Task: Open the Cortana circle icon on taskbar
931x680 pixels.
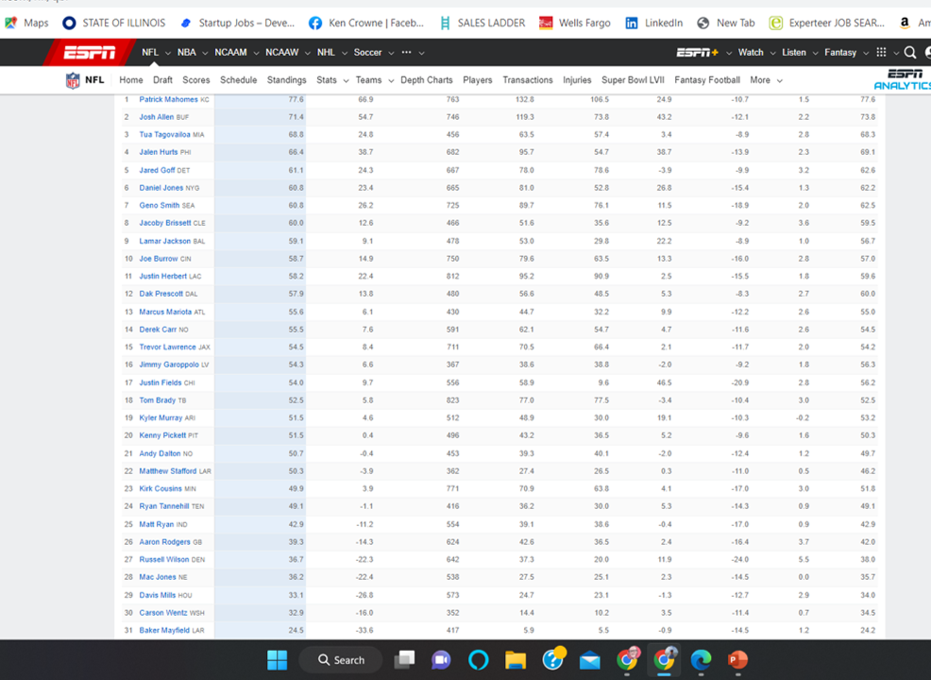Action: click(478, 660)
